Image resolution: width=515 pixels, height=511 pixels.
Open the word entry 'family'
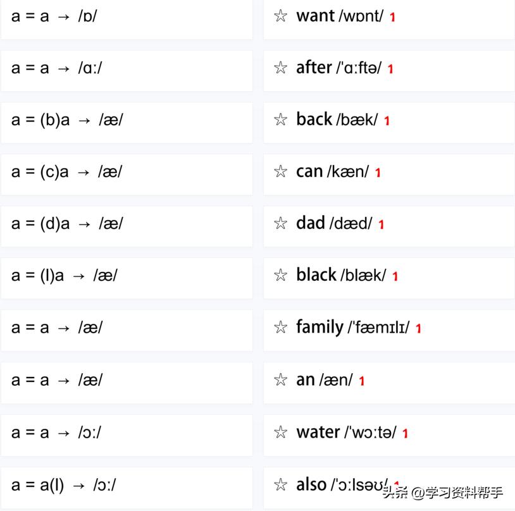(x=320, y=327)
